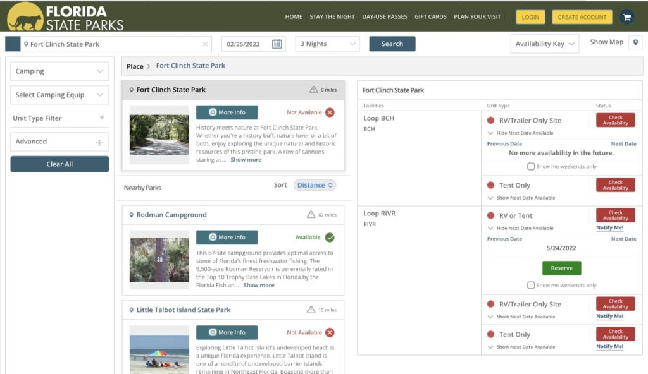648x374 pixels.
Task: Open the shopping cart icon
Action: point(626,17)
